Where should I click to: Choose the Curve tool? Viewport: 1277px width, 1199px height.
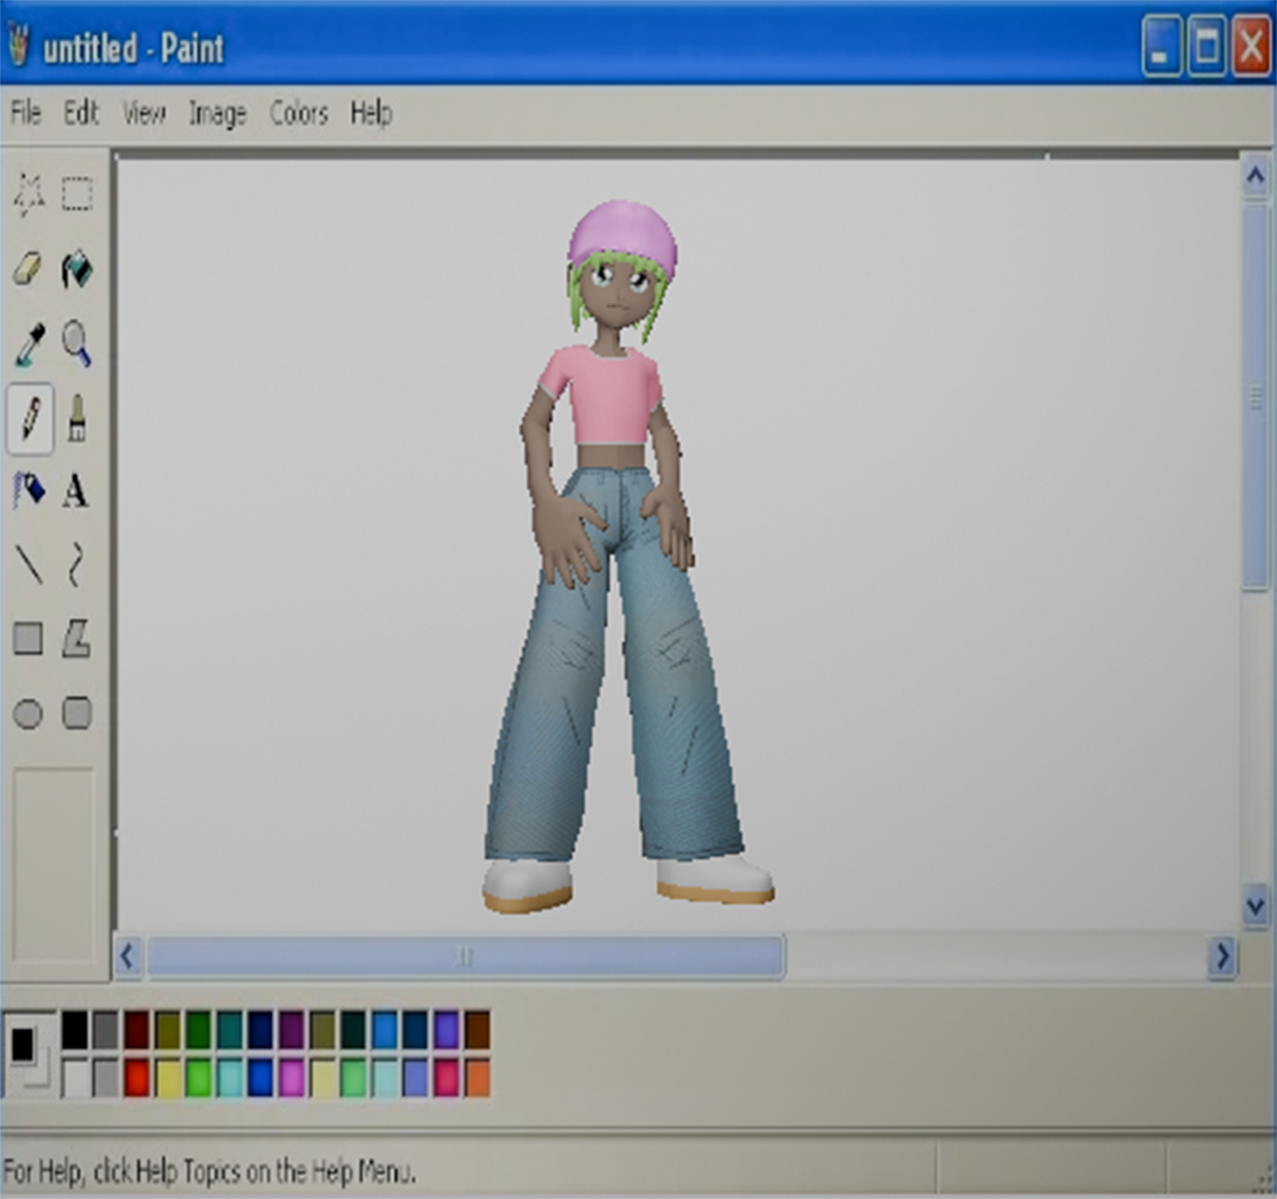click(x=76, y=565)
